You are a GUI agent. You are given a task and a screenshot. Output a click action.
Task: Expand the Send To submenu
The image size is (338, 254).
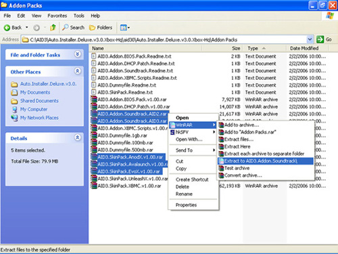point(193,150)
